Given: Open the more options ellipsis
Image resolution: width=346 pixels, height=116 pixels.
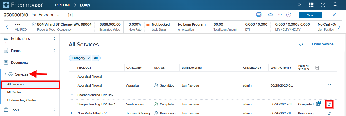Looking at the screenshot, I should tap(280, 15).
